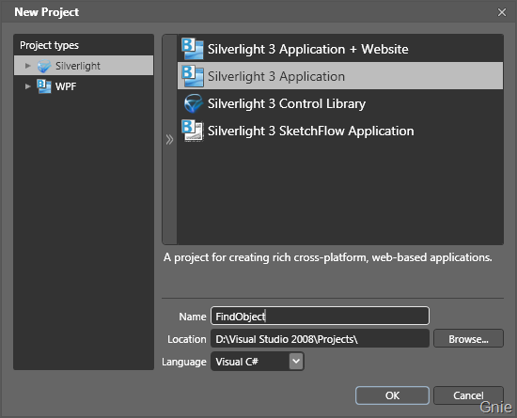The width and height of the screenshot is (517, 418).
Task: Expand the WPF tree node arrow
Action: (28, 86)
